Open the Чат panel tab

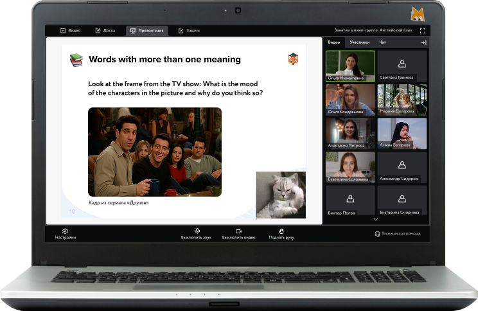pos(383,42)
